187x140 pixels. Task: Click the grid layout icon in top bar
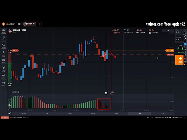[x=19, y=24]
